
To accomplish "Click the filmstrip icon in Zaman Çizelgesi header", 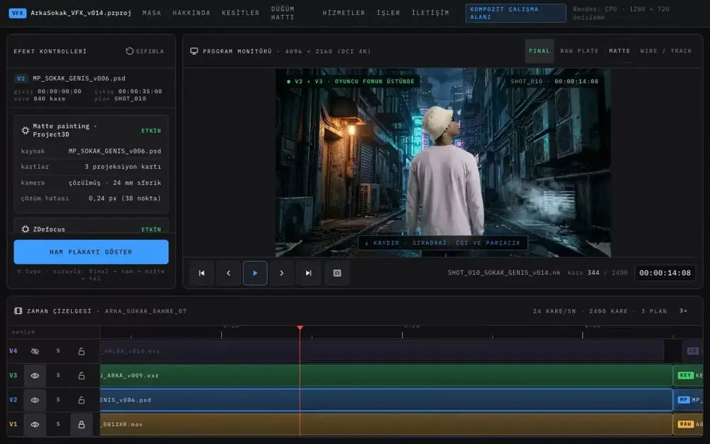I will click(x=18, y=311).
